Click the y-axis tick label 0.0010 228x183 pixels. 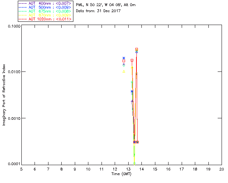[x=14, y=118]
